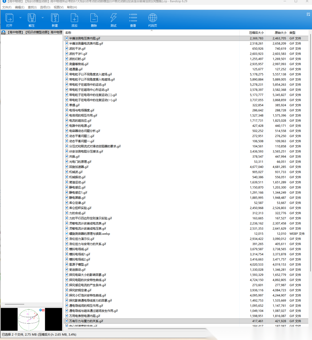This screenshot has height=340, width=312.
Task: Expand the dropdown arrow next to 打开
Action: click(20, 18)
